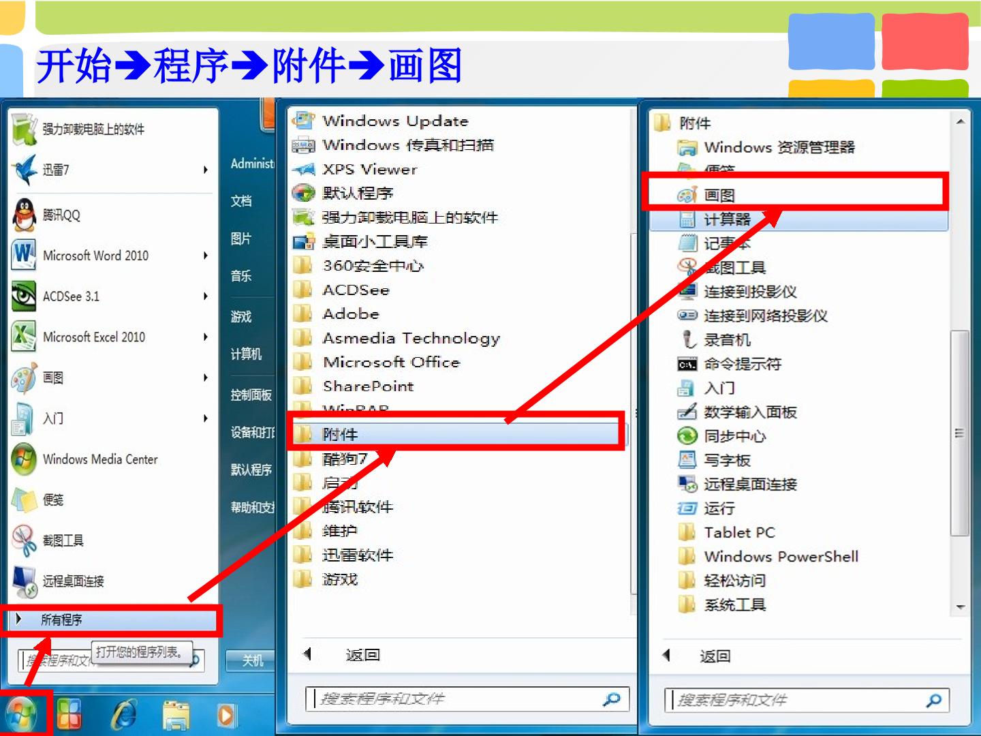The width and height of the screenshot is (981, 736).
Task: Expand ACDSee 3.1 jump list arrow
Action: pyautogui.click(x=205, y=296)
